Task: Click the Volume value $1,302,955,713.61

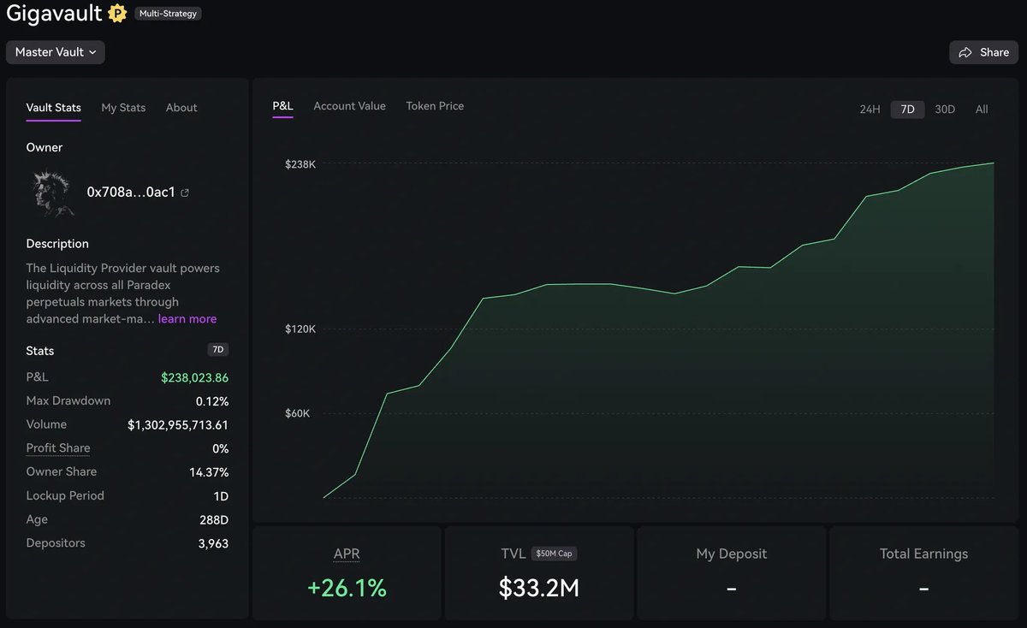Action: (178, 425)
